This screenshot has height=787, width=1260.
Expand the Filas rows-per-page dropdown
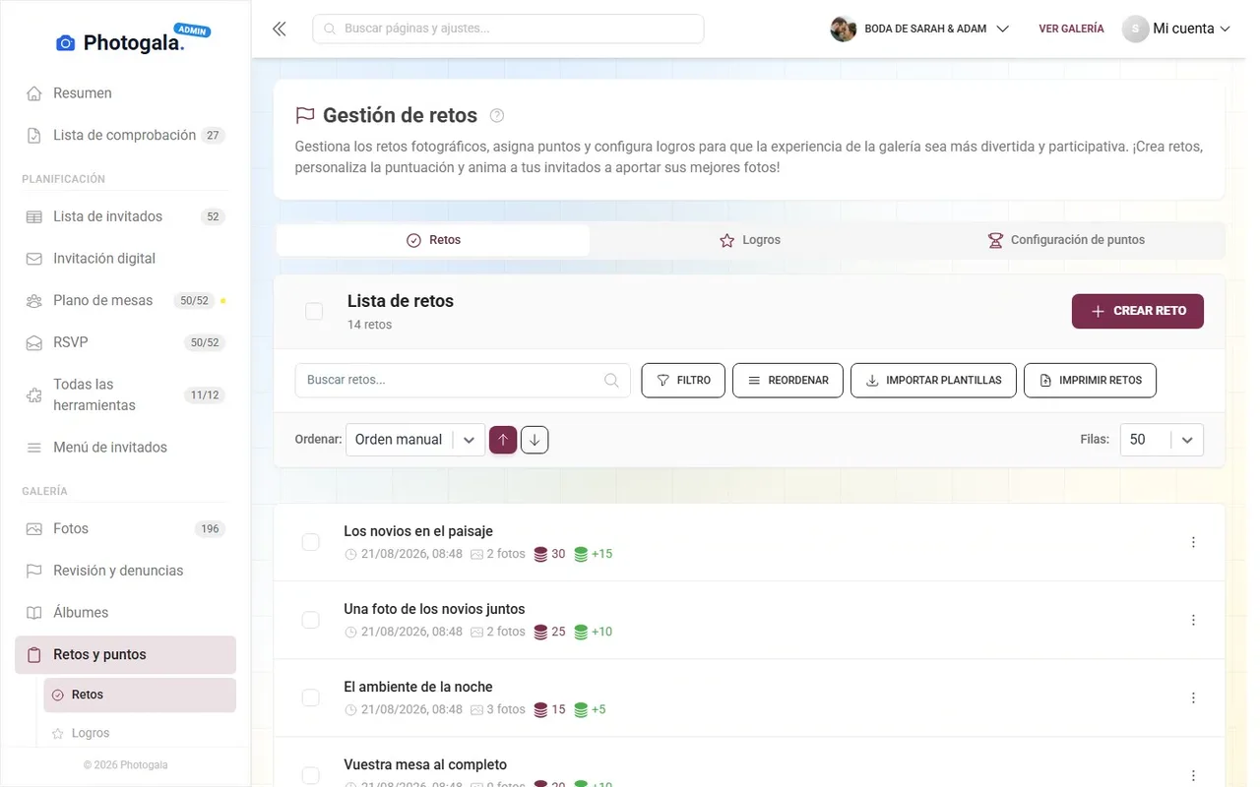[1162, 440]
